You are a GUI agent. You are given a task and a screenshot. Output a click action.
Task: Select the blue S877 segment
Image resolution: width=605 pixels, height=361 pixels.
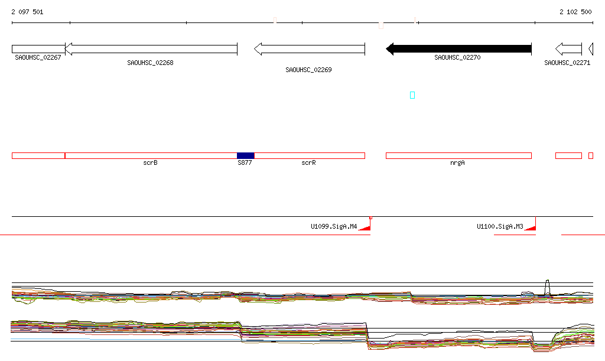pyautogui.click(x=245, y=156)
